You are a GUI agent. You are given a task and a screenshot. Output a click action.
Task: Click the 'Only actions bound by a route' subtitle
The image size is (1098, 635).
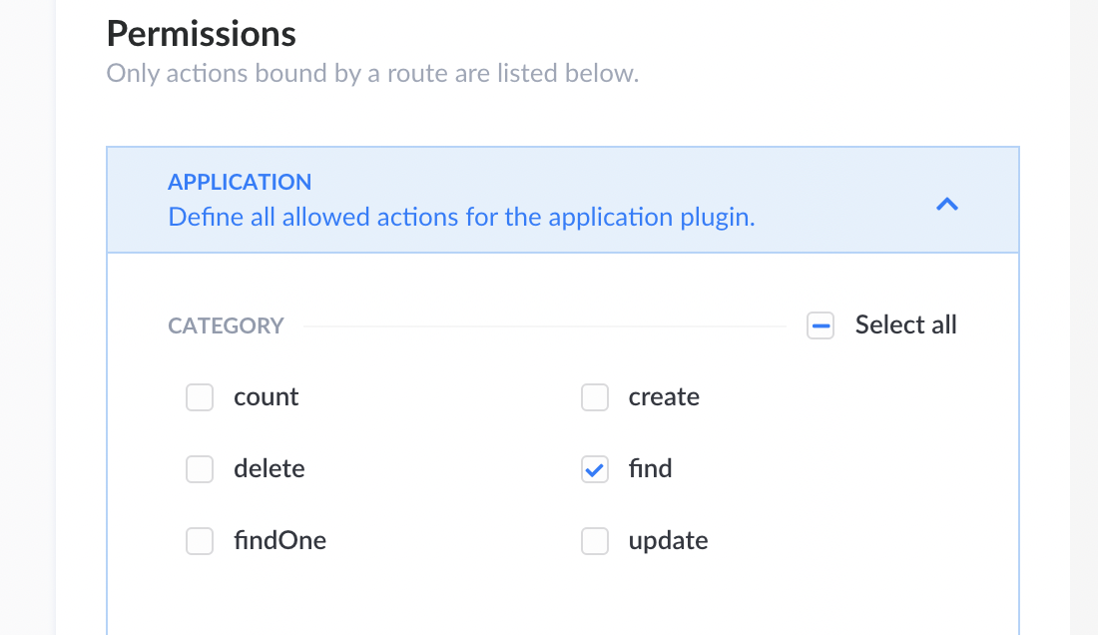pos(371,73)
